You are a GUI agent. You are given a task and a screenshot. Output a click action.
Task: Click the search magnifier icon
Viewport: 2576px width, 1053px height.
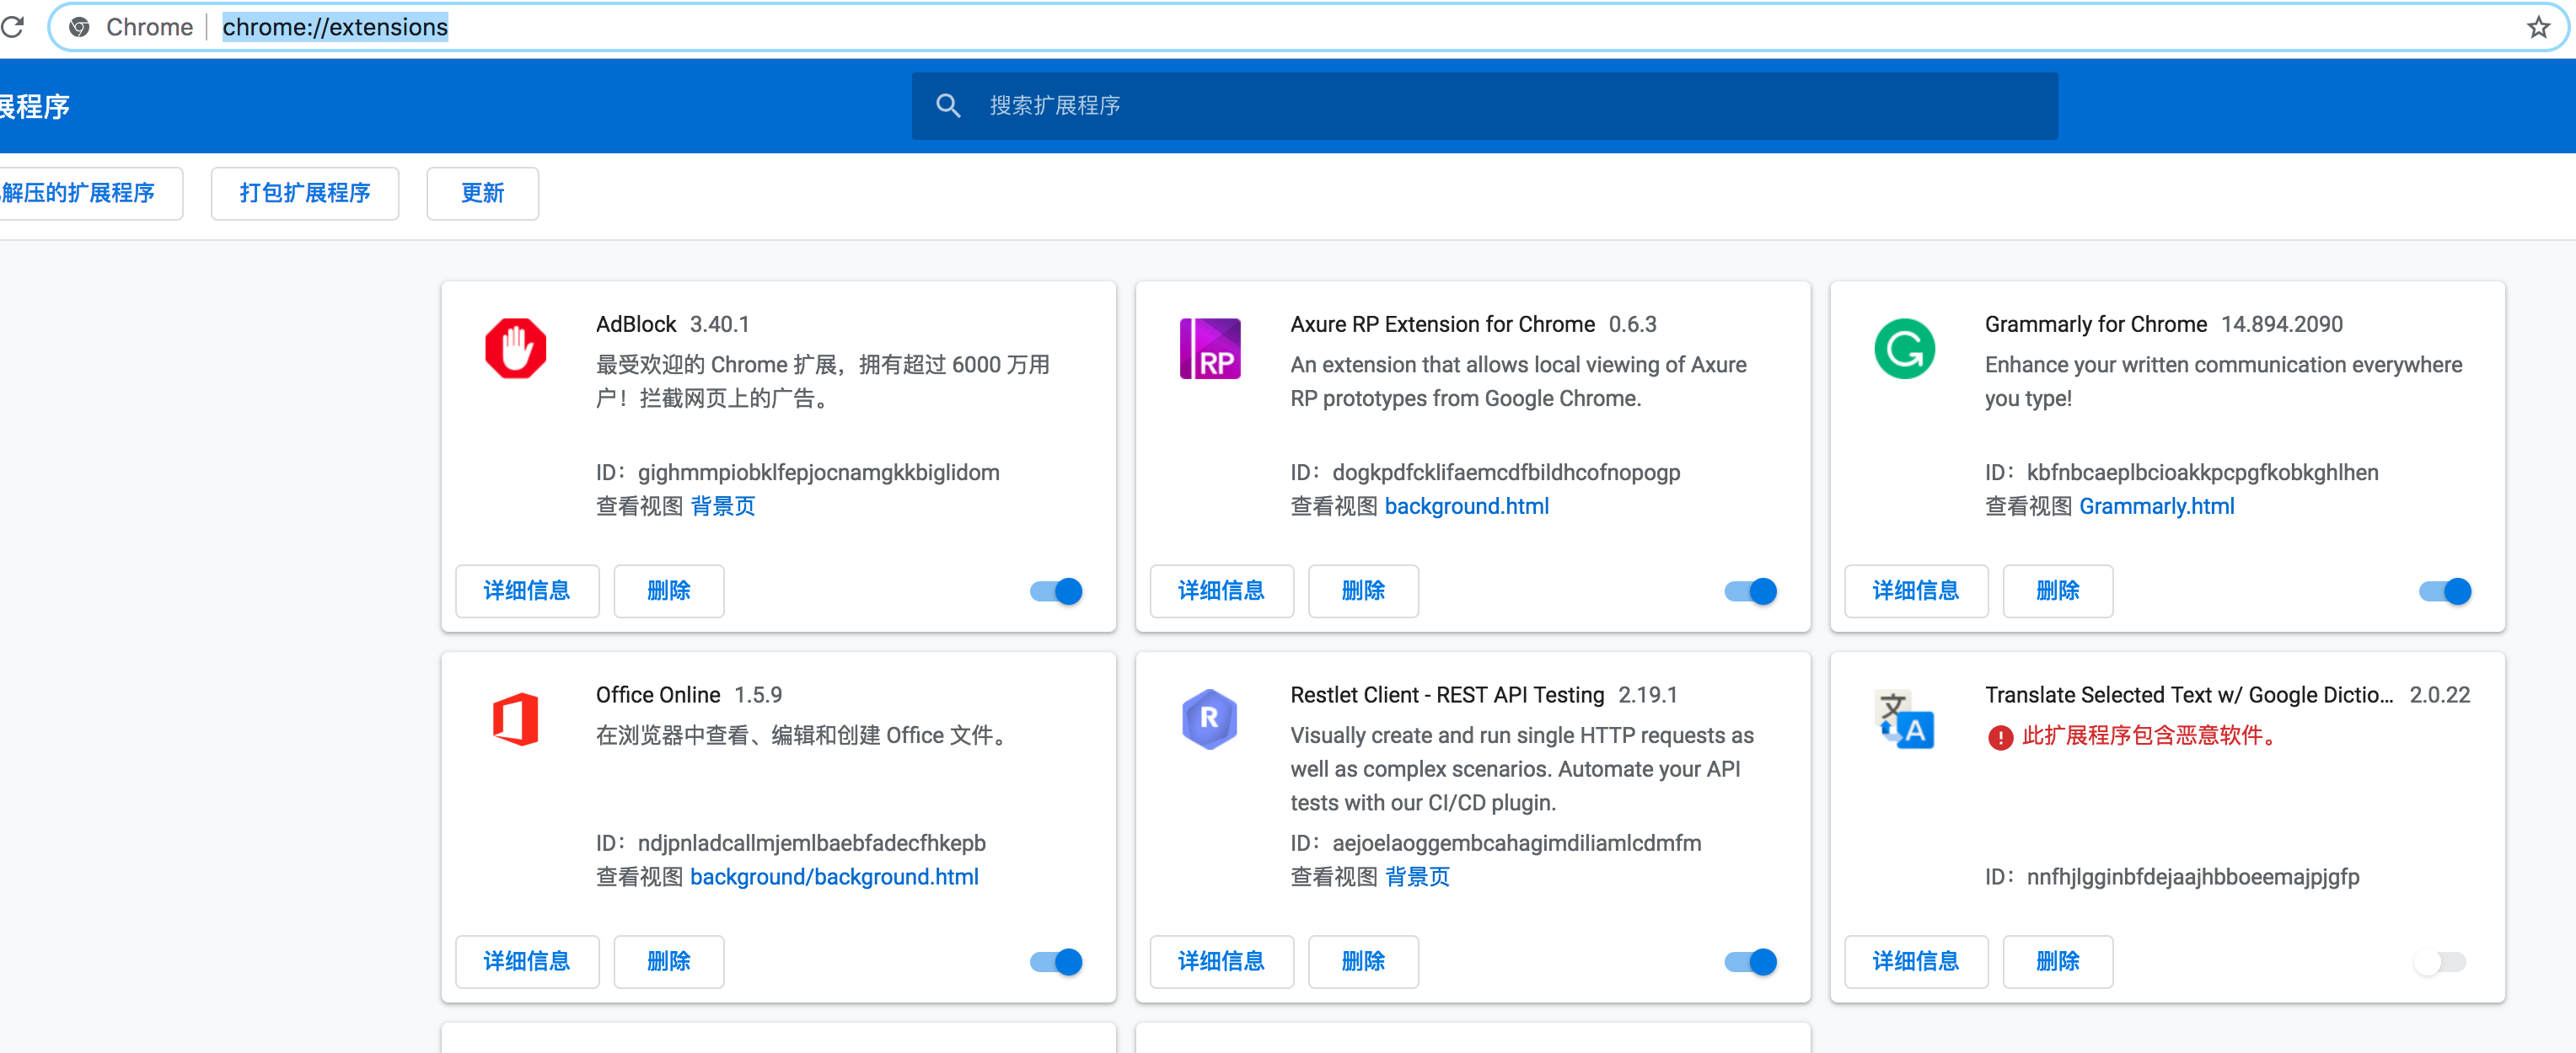pos(948,105)
